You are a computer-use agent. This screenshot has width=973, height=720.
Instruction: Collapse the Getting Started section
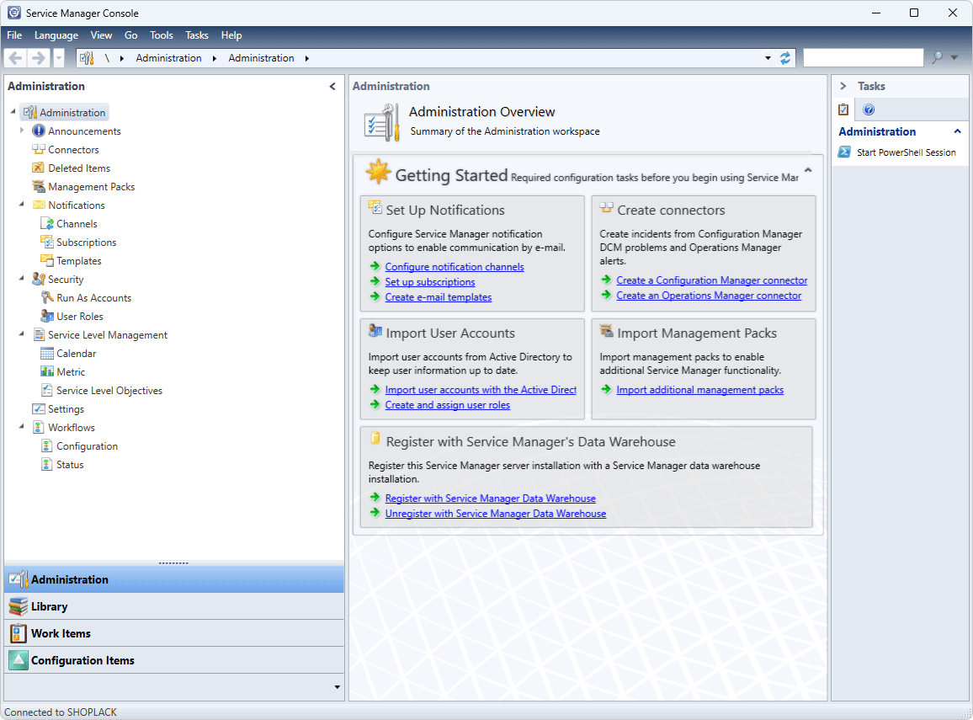coord(808,170)
